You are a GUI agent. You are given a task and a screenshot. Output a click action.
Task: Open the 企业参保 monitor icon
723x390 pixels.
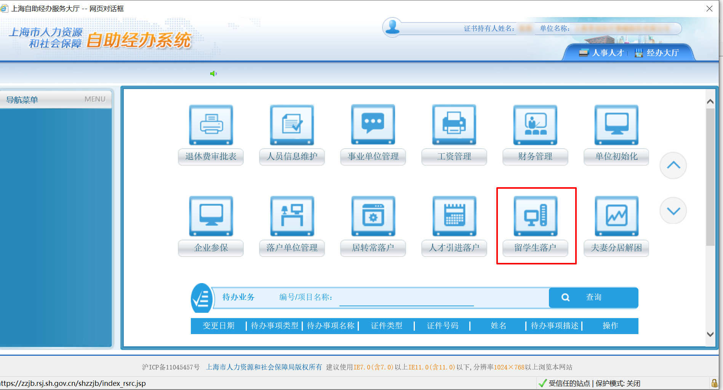click(211, 216)
